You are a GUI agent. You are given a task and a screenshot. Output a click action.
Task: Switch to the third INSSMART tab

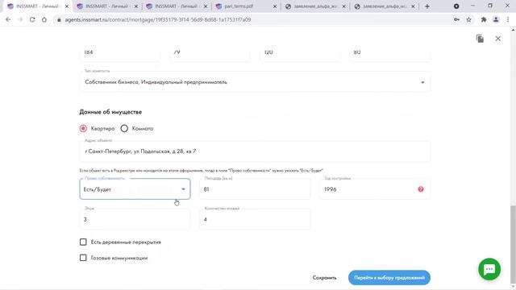[x=177, y=6]
